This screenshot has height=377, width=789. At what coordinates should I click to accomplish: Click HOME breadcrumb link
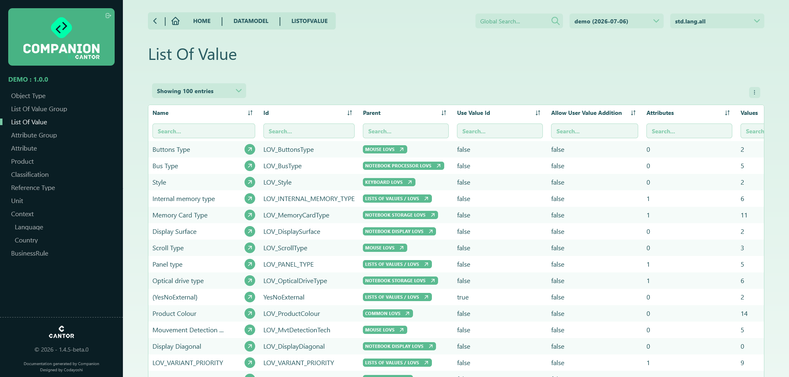tap(202, 21)
